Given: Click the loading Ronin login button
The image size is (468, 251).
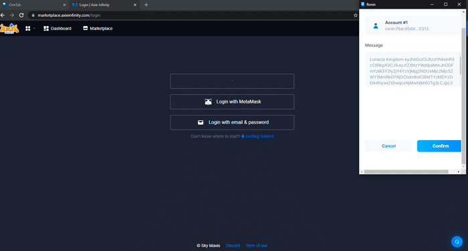Looking at the screenshot, I should 232,81.
